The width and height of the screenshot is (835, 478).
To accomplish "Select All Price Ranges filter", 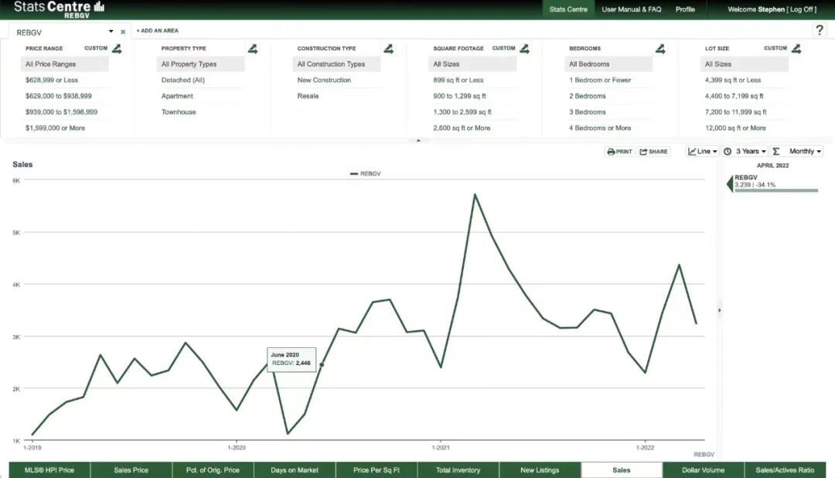I will point(64,64).
